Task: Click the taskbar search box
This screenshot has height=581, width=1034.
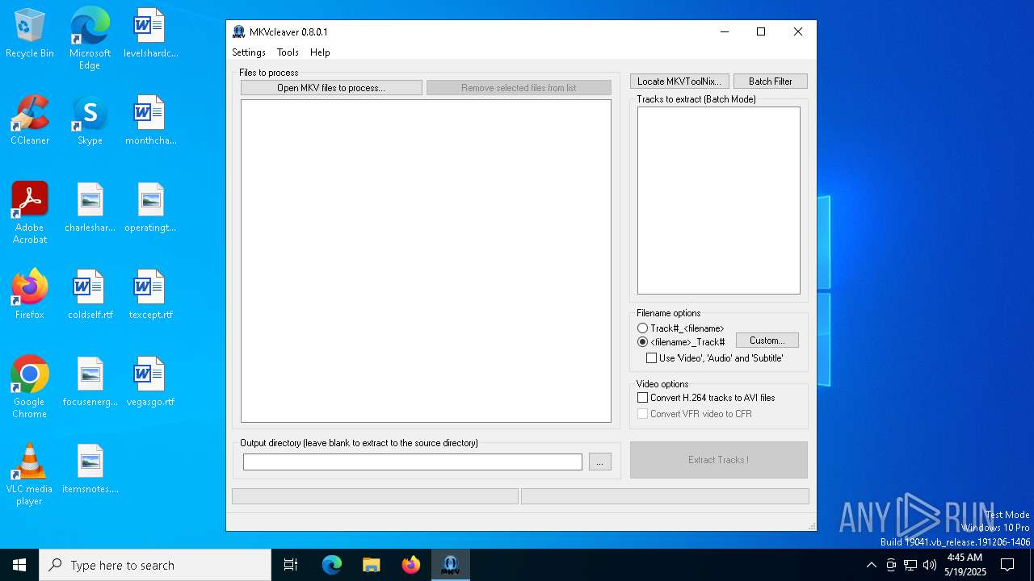Action: 155,565
